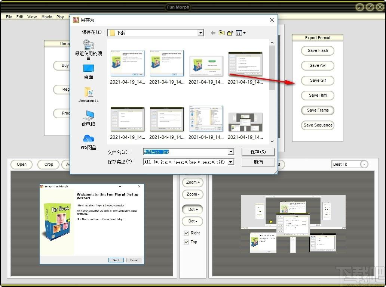Close the 另存为 dialog
The image size is (386, 287).
tap(272, 20)
